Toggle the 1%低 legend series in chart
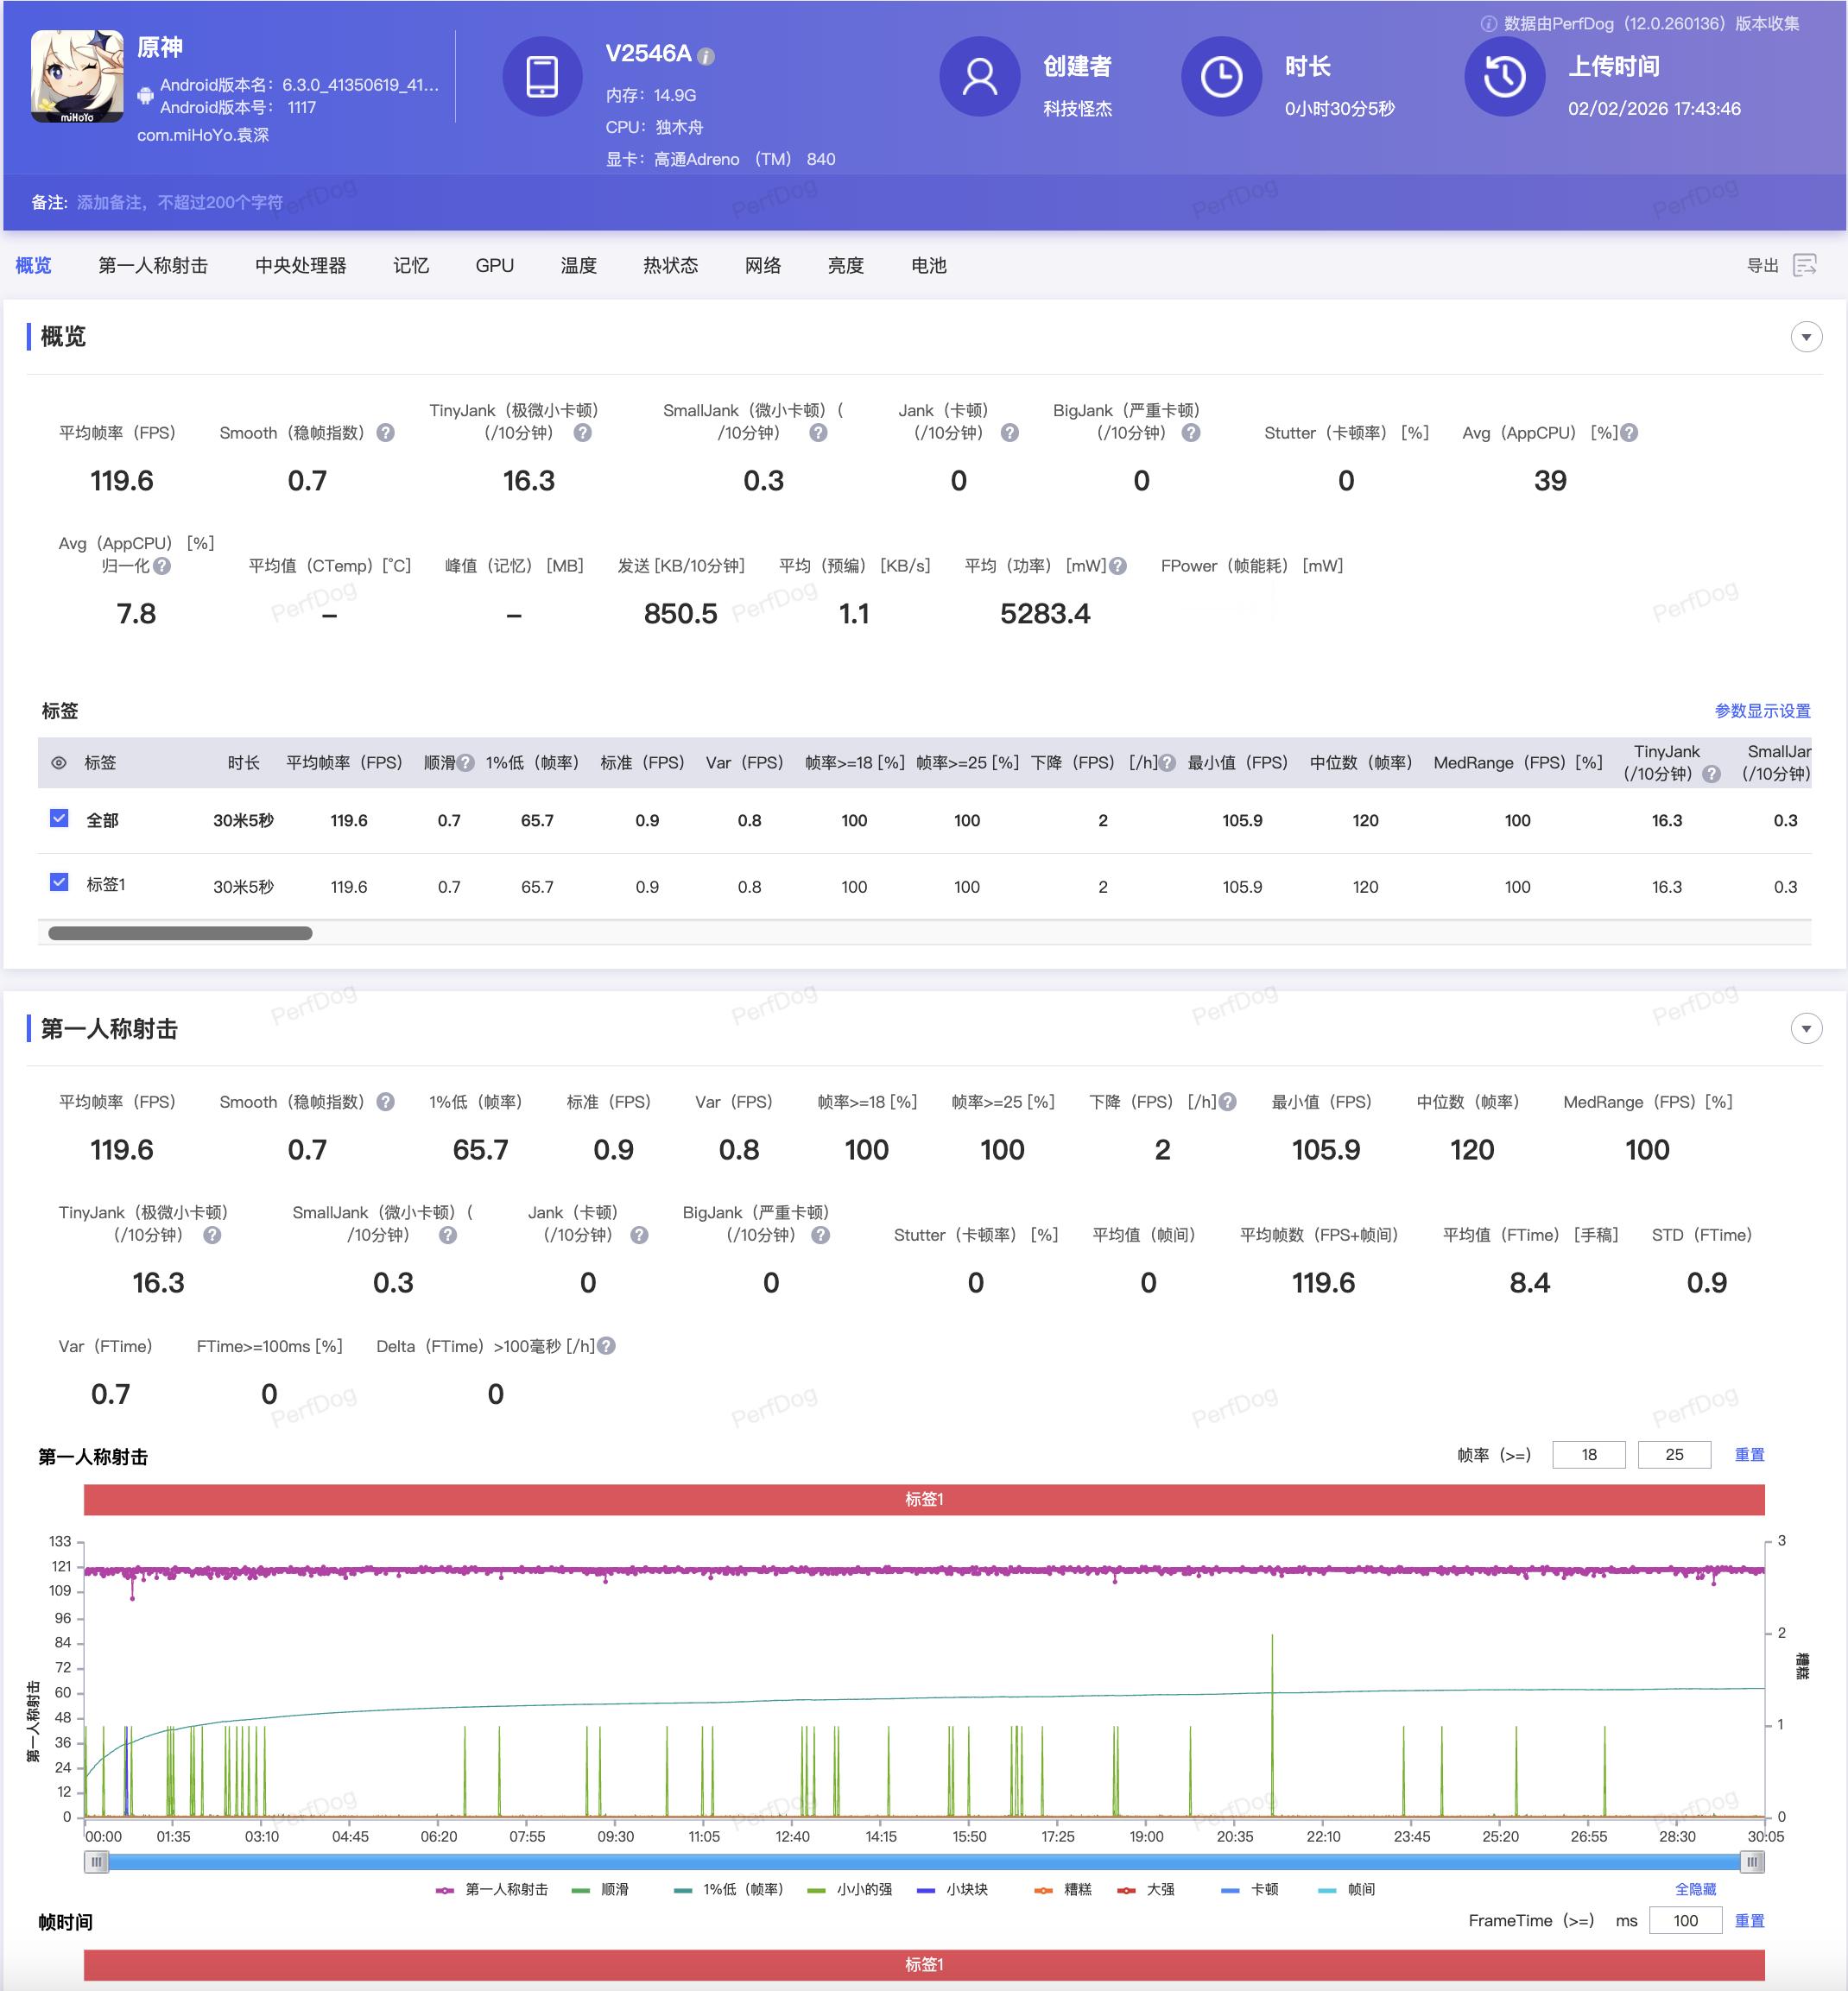Image resolution: width=1848 pixels, height=1991 pixels. 729,1889
